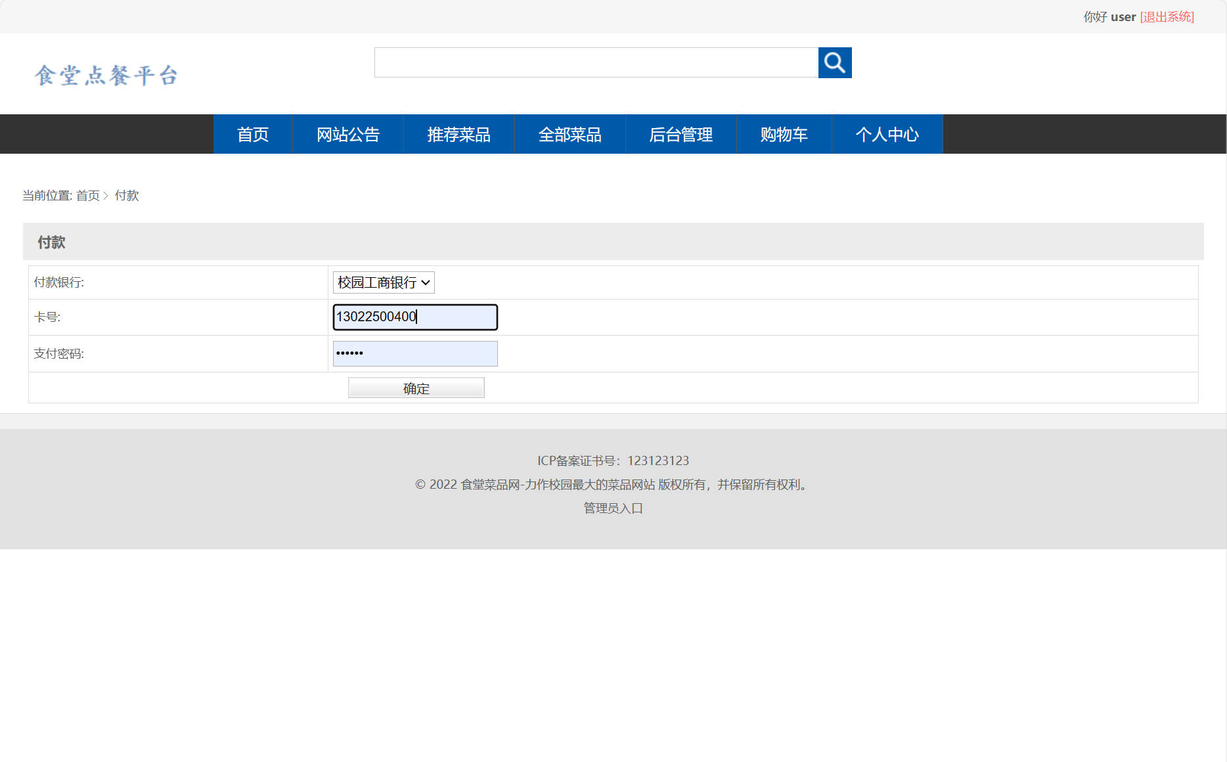Open the 网站公告 section
The image size is (1227, 762).
click(348, 134)
